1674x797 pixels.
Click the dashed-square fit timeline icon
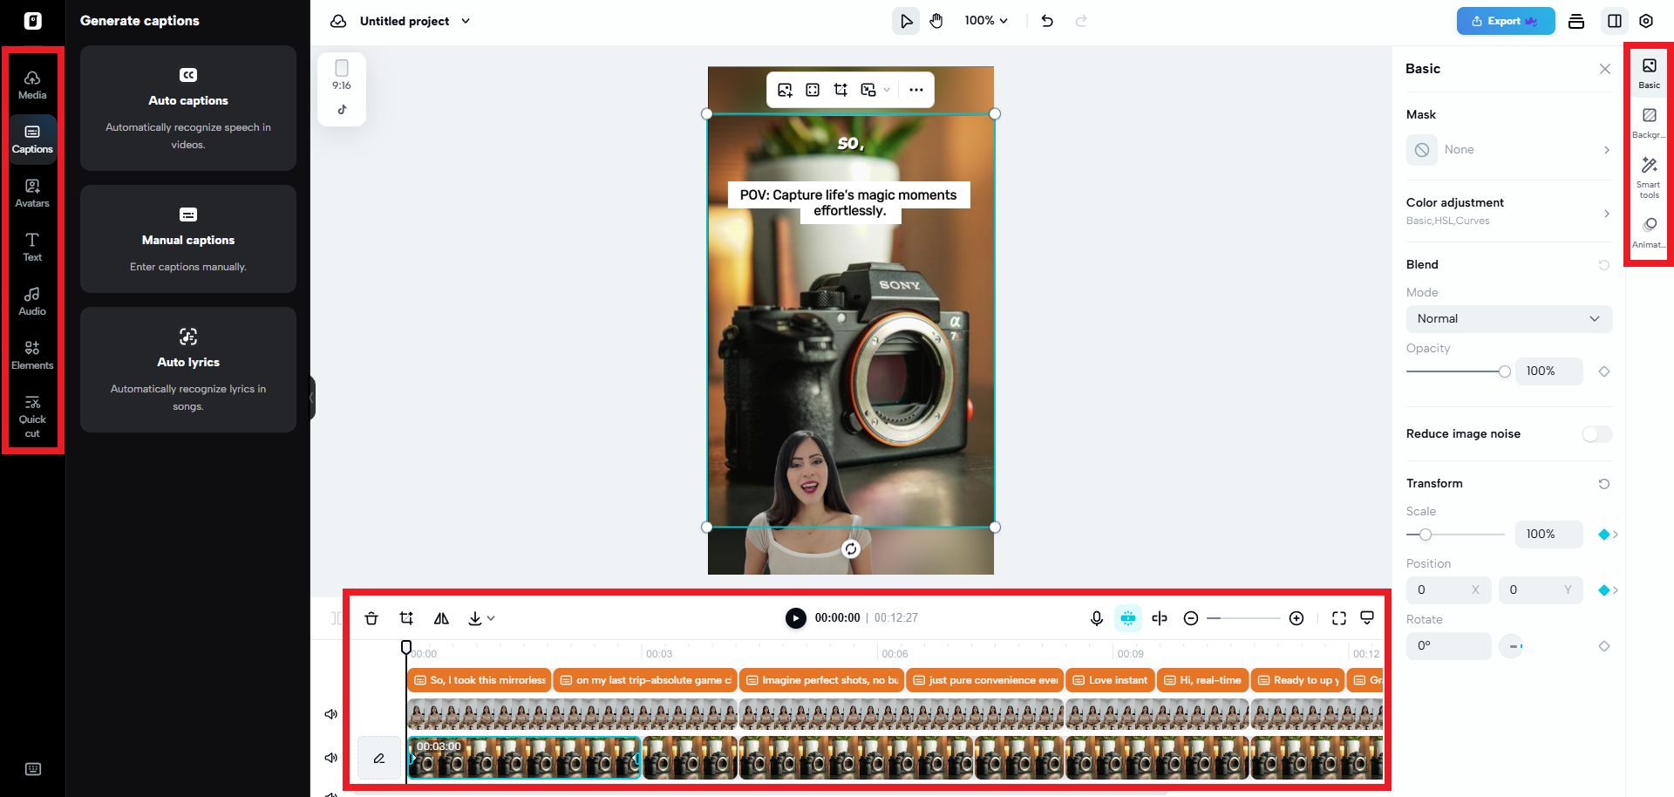click(1339, 618)
